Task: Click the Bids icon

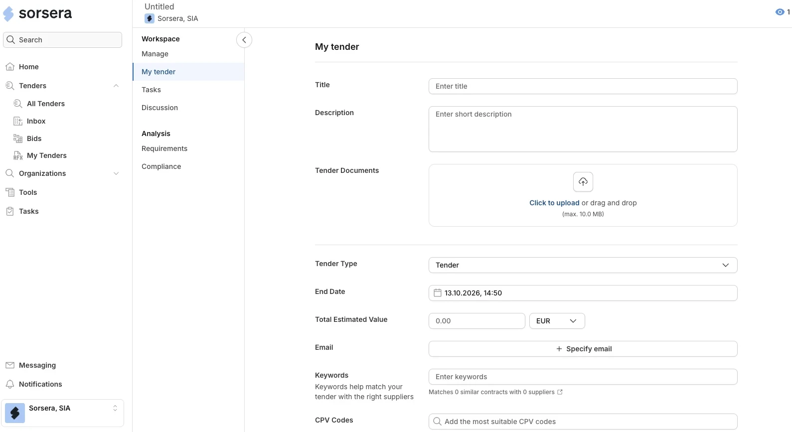Action: pyautogui.click(x=18, y=139)
